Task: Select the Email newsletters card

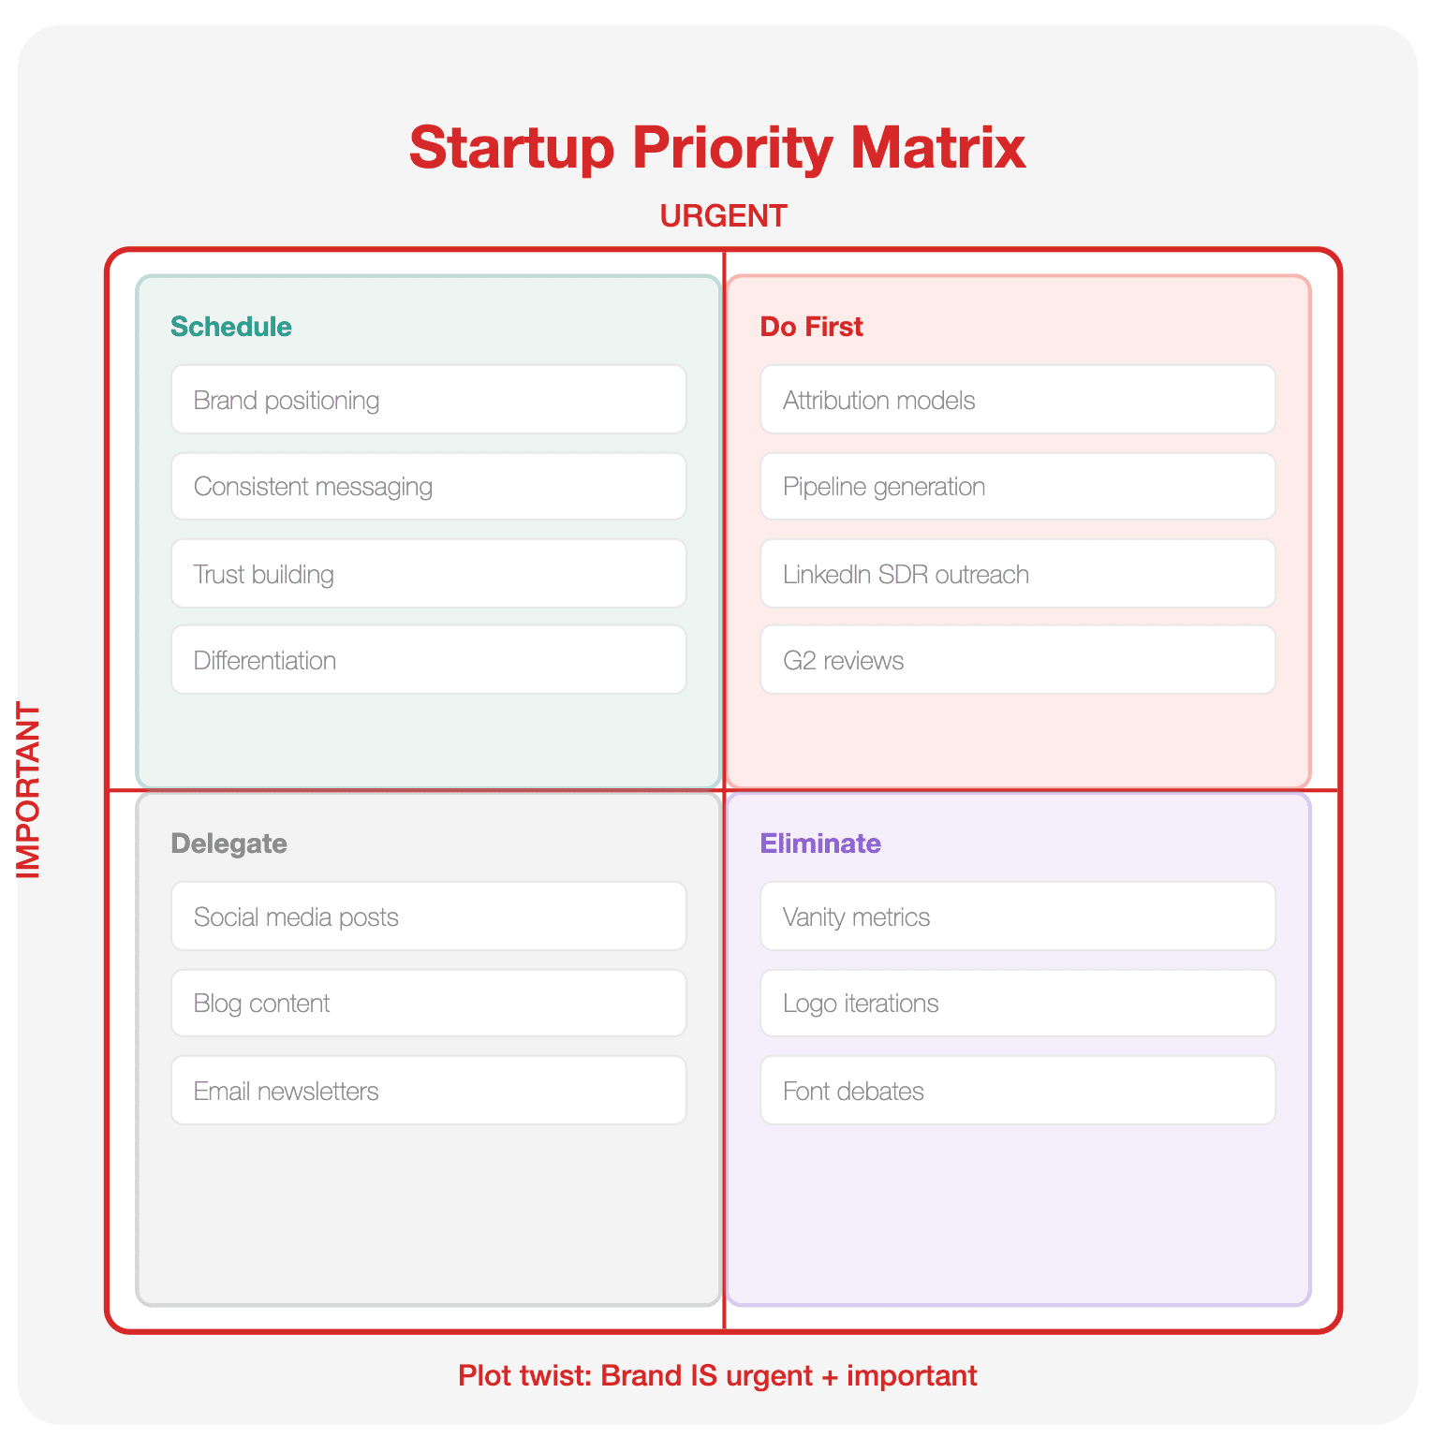Action: click(x=429, y=1091)
